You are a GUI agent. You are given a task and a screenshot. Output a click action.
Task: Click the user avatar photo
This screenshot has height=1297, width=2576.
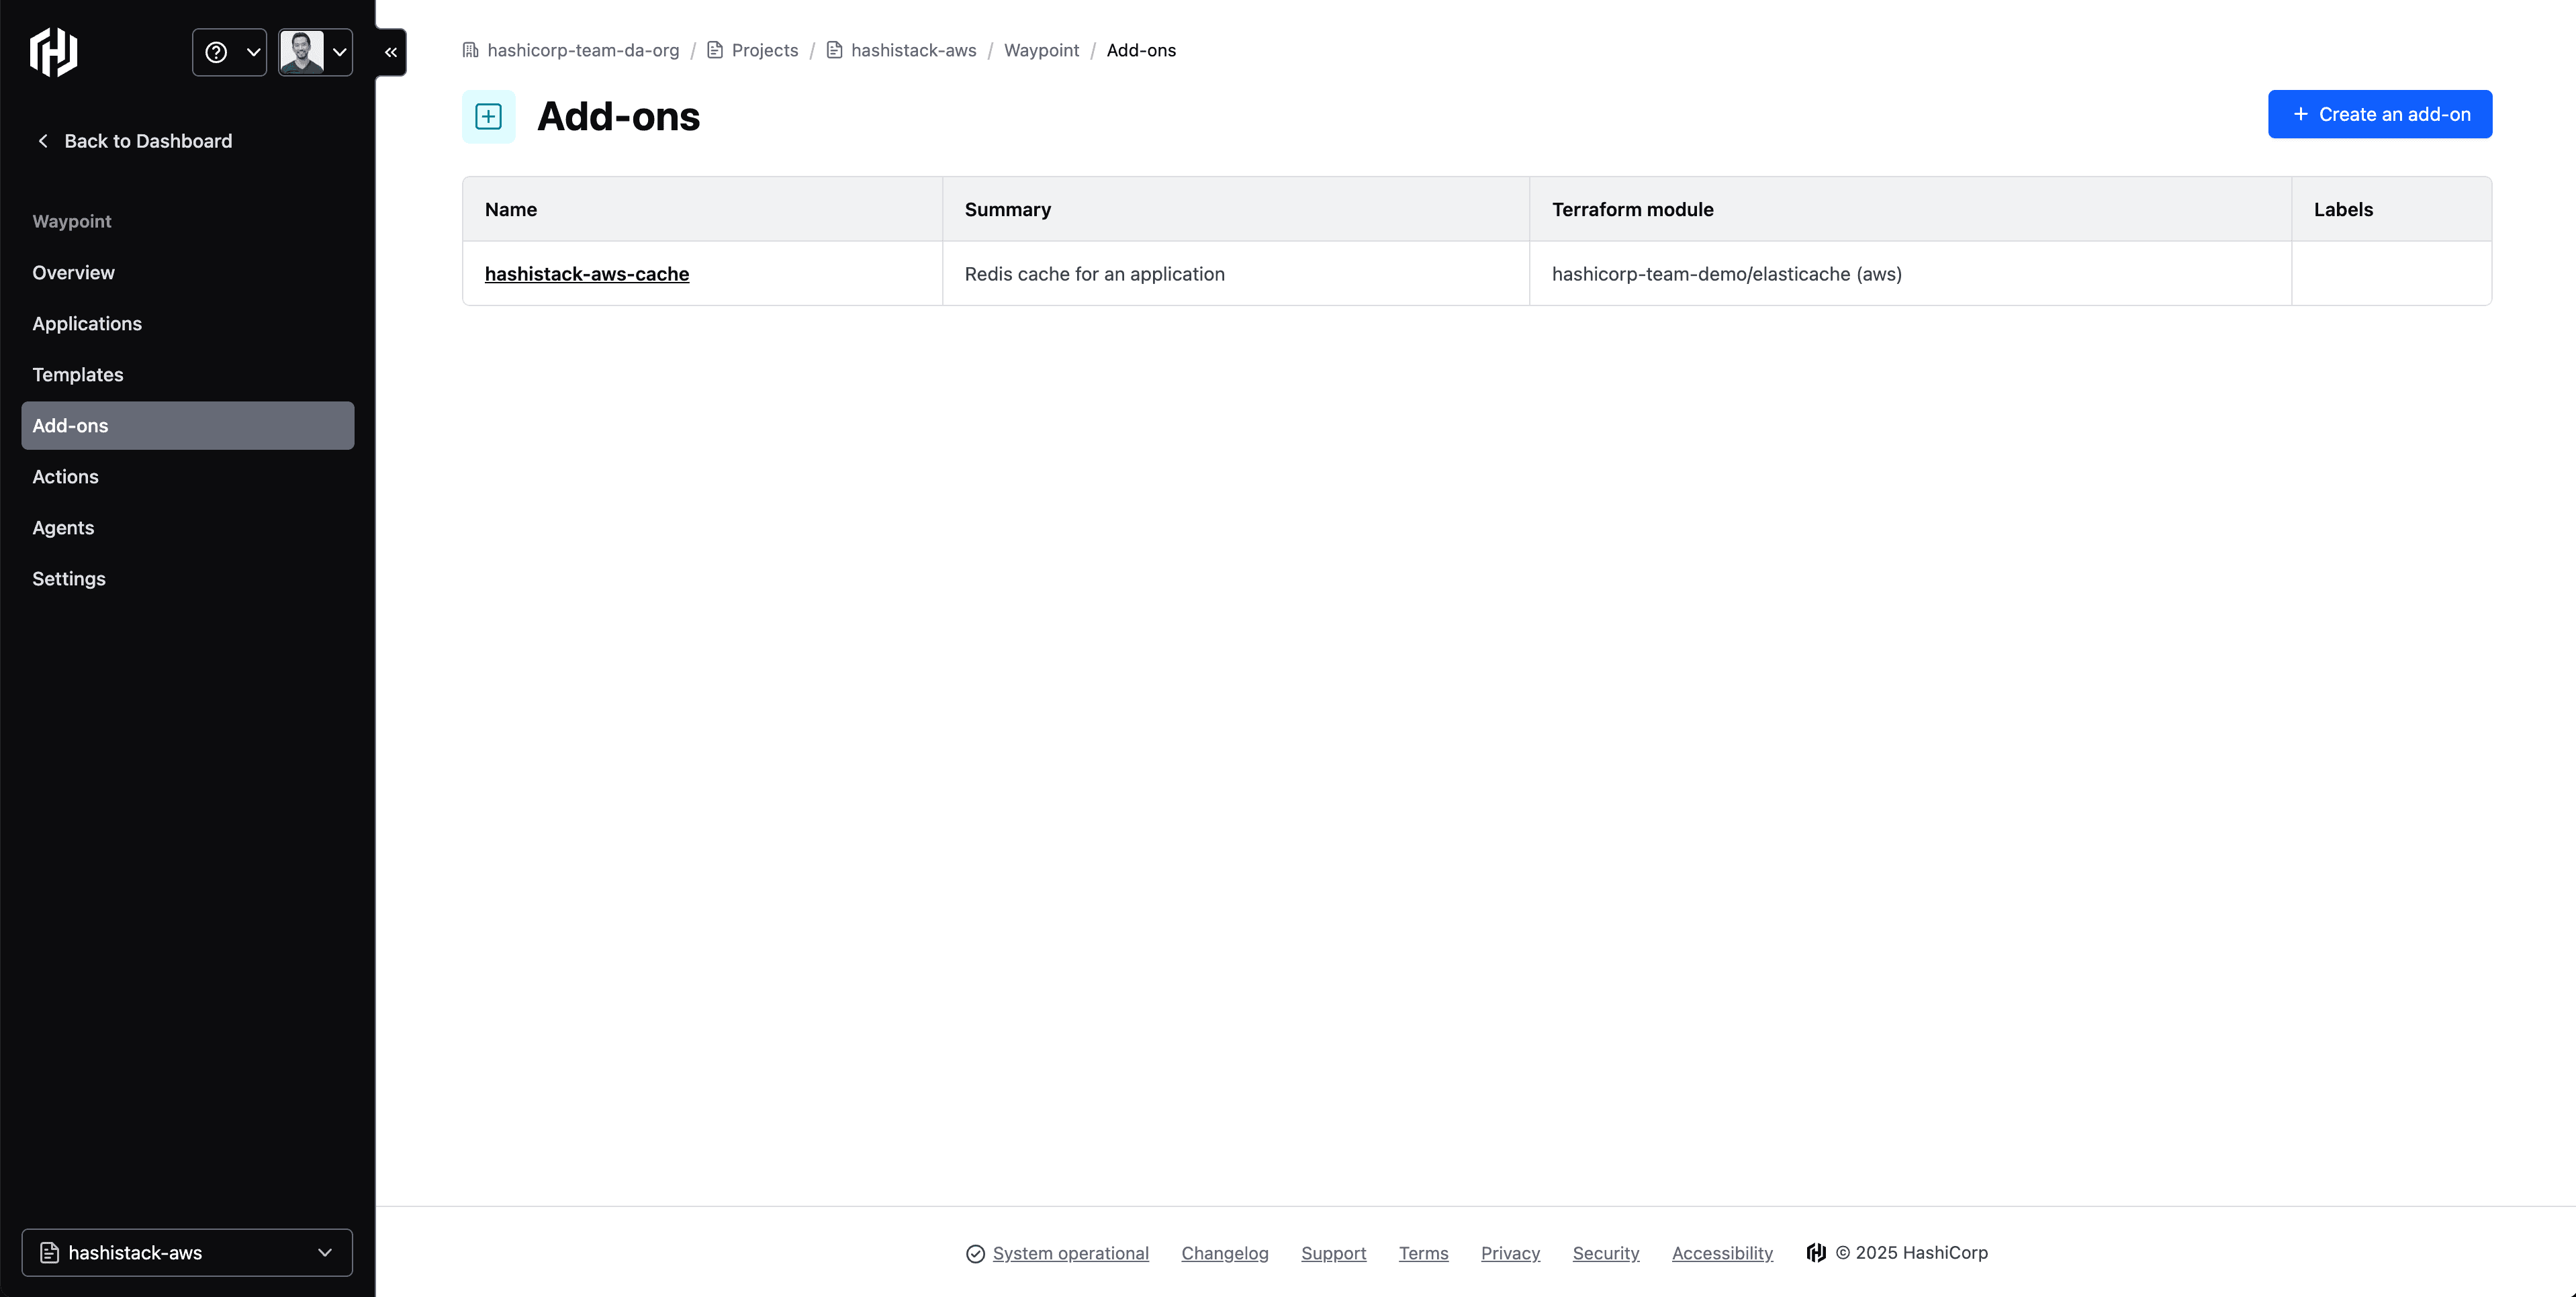[x=301, y=52]
